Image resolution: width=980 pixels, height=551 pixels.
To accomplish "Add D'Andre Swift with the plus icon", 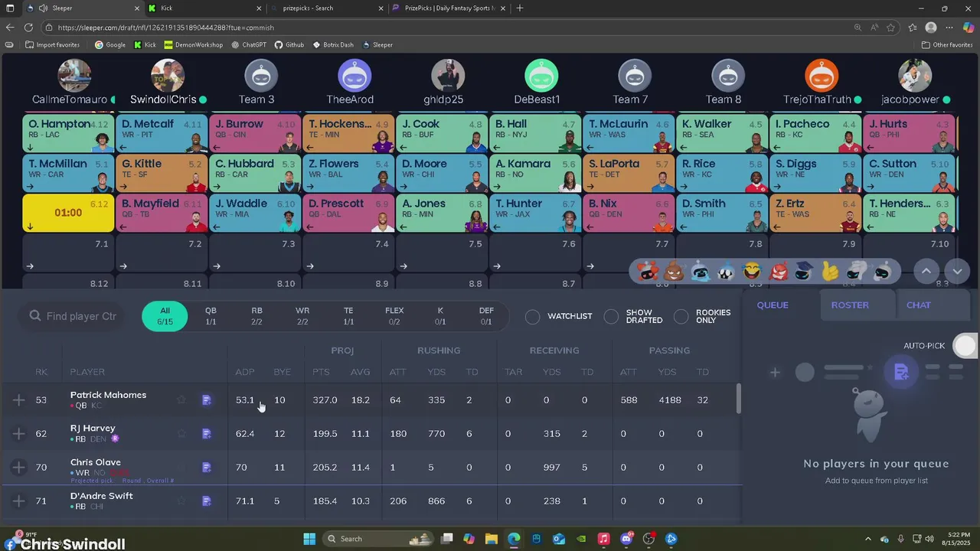I will (x=19, y=501).
